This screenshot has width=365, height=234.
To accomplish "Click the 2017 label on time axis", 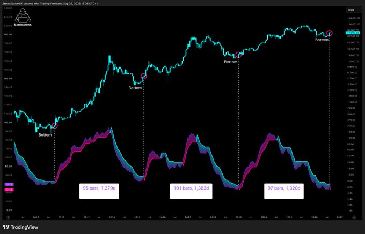I will coord(86,217).
